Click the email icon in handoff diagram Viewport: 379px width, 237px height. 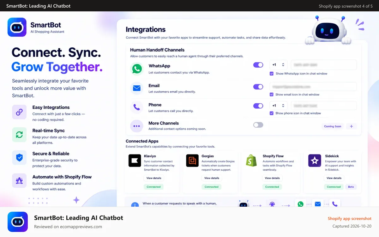(x=318, y=204)
